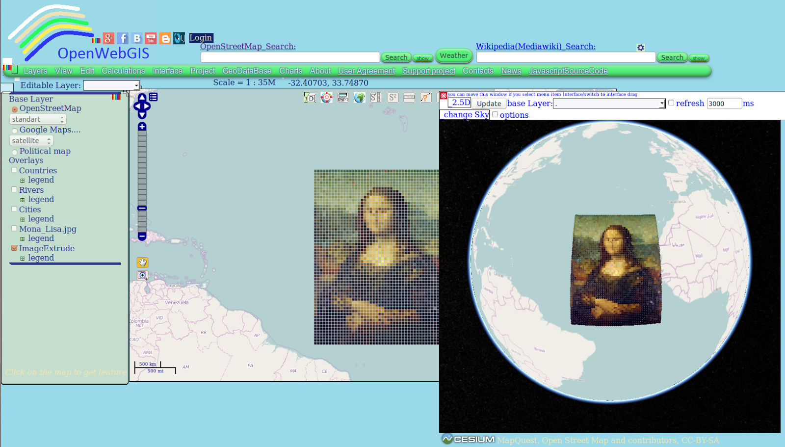Toggle the options checkbox

(495, 115)
